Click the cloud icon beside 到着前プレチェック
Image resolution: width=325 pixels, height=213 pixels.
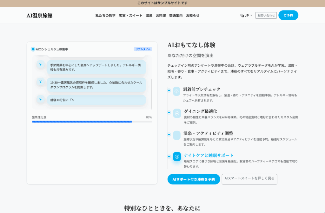pos(177,91)
